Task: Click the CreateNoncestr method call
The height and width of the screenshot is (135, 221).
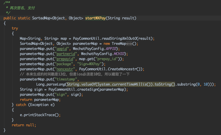Action: tap(122, 69)
